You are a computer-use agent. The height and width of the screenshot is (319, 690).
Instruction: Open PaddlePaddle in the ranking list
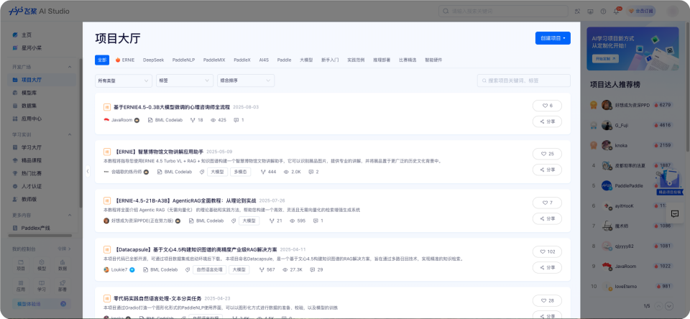[x=628, y=185]
